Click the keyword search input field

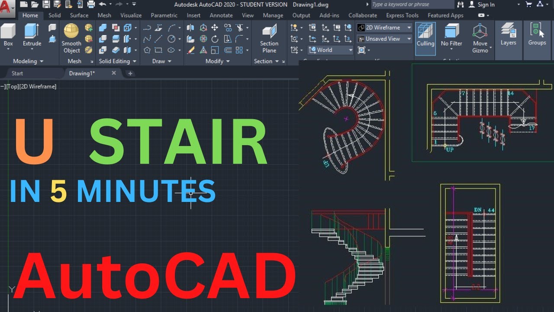tap(413, 4)
